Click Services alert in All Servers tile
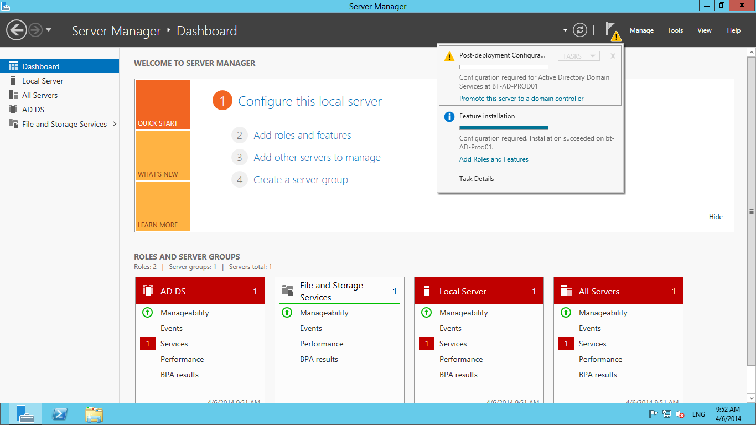The image size is (756, 425). pyautogui.click(x=593, y=344)
